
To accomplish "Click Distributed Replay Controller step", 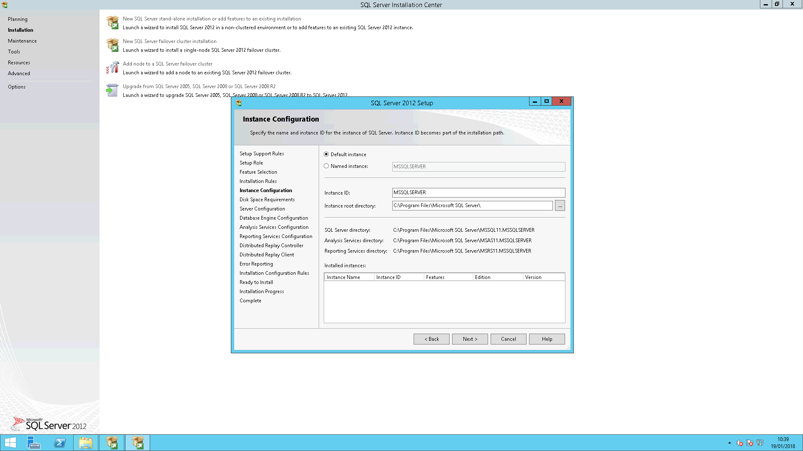I will (271, 246).
